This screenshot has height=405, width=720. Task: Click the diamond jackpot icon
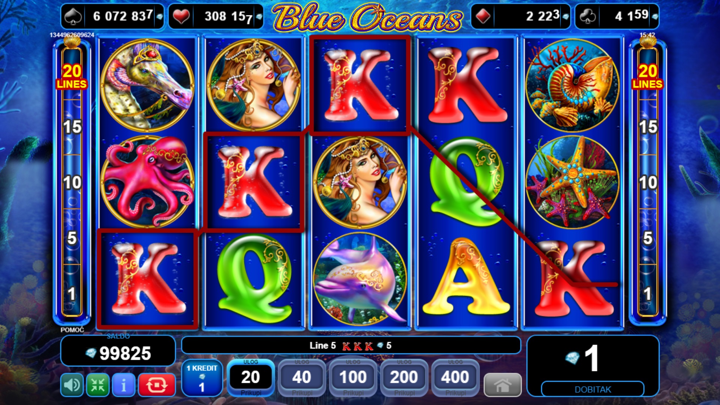point(483,17)
